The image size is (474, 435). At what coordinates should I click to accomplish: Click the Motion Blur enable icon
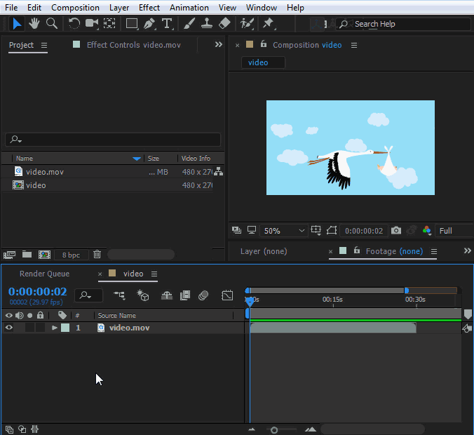click(x=203, y=295)
